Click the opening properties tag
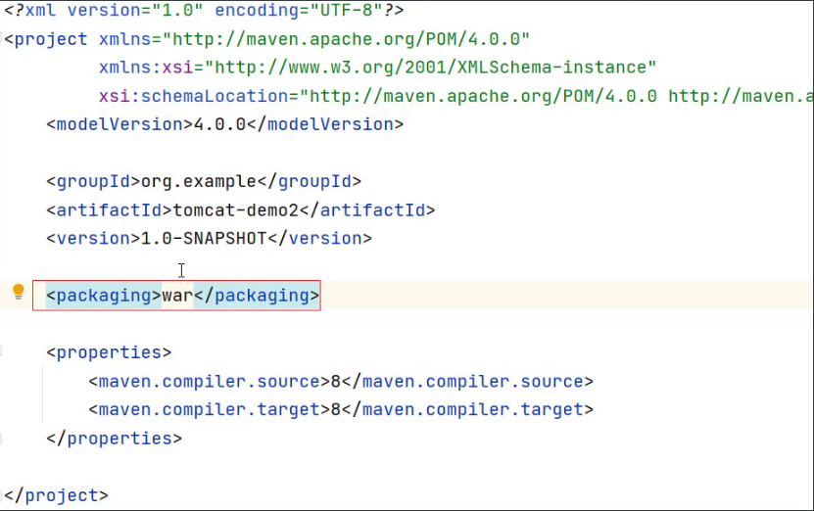 point(109,352)
